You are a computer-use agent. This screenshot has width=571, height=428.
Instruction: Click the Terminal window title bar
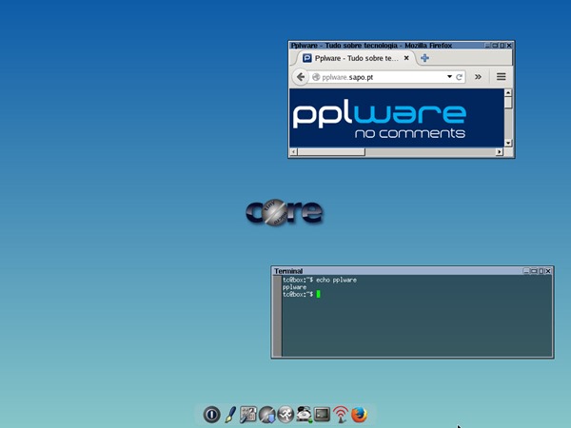click(398, 271)
